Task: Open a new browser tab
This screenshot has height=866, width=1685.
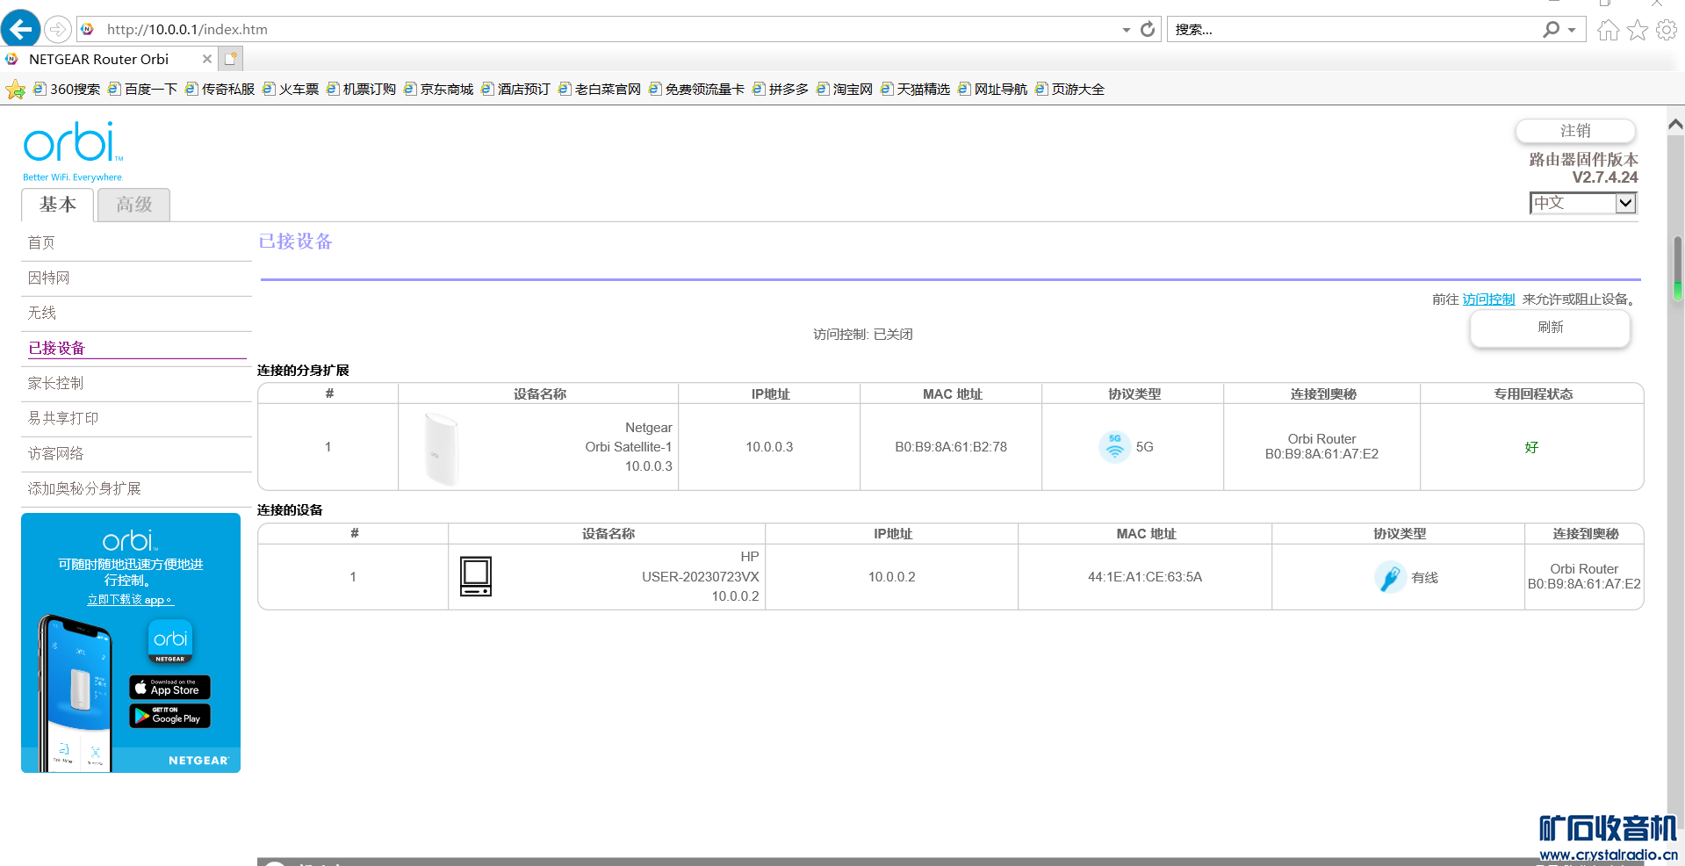Action: tap(231, 59)
